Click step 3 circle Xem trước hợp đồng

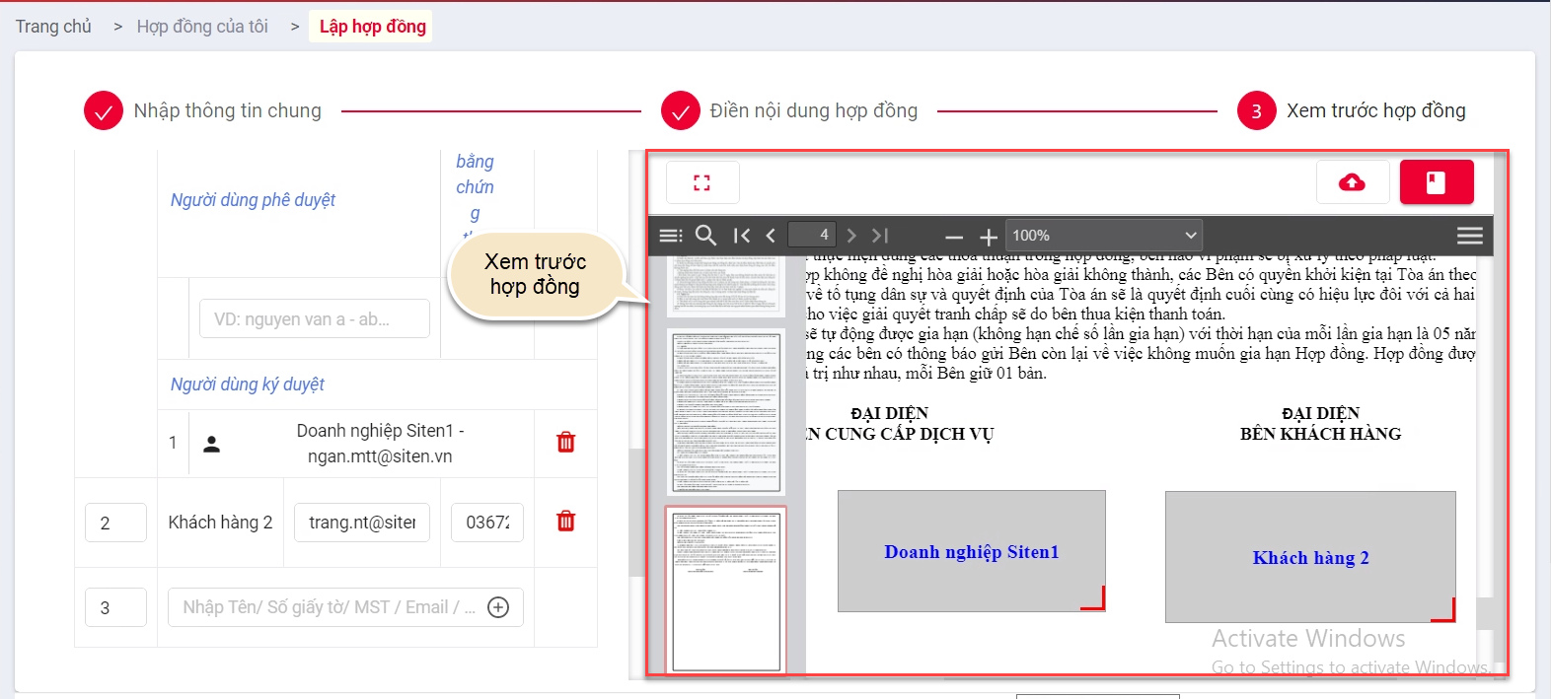(1256, 111)
